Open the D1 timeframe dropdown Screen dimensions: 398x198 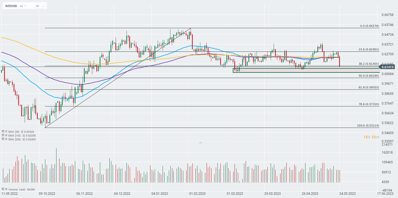tap(40, 6)
